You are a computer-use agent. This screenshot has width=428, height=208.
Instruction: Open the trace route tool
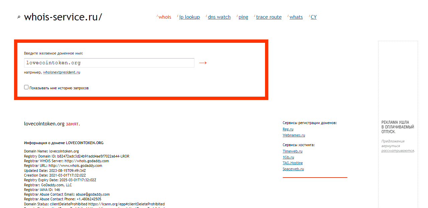pos(269,17)
